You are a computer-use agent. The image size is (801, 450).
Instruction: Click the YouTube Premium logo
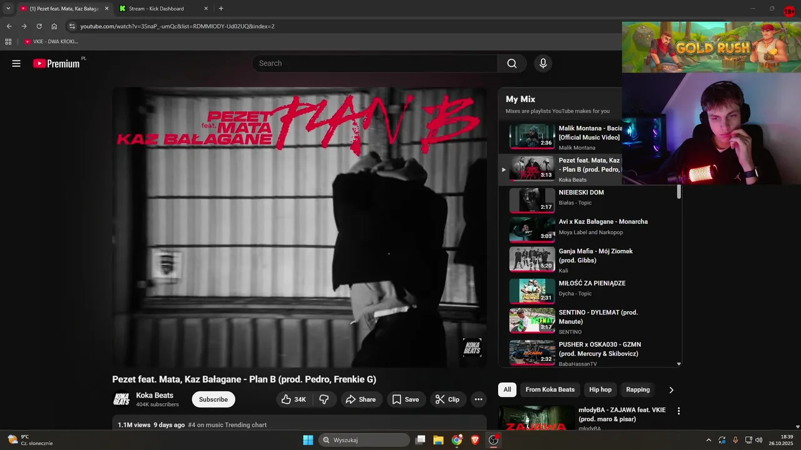tap(57, 63)
